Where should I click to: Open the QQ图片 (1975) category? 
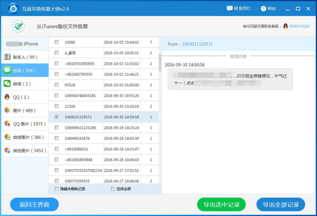[24, 124]
